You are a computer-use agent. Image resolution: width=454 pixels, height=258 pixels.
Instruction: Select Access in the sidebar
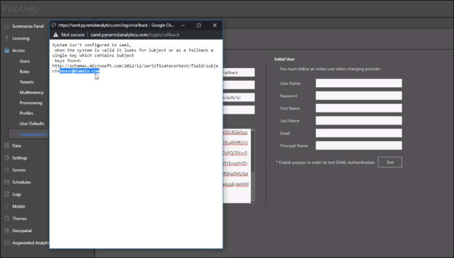tap(18, 50)
